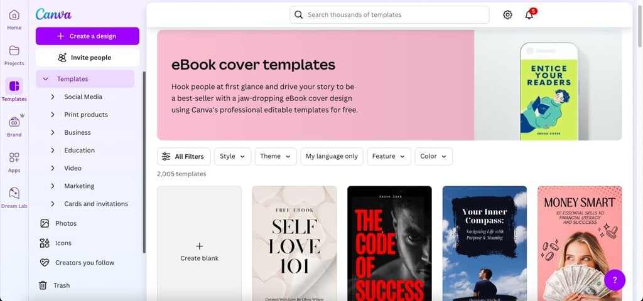Click the eBook cover banner phone image
Viewport: 643px width, 301px height.
tap(549, 92)
